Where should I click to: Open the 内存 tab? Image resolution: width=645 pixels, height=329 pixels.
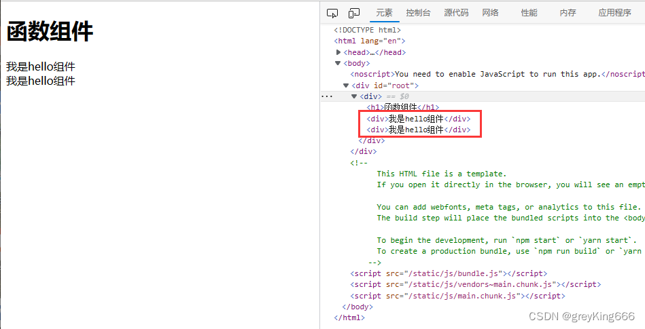568,13
